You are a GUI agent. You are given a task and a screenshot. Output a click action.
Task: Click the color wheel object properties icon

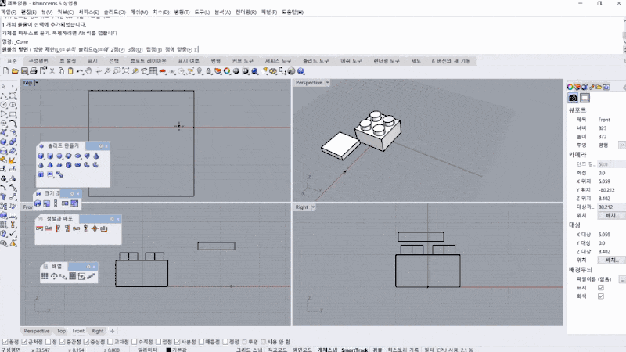227,70
